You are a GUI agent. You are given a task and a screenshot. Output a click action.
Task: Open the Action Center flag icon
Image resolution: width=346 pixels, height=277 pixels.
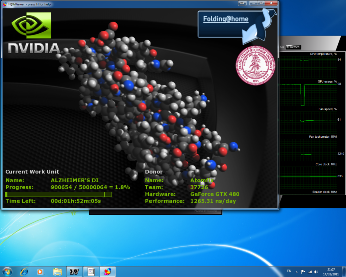(303, 272)
